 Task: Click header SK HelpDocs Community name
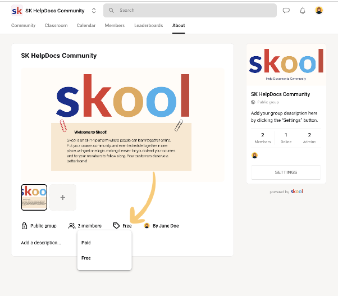(x=55, y=11)
